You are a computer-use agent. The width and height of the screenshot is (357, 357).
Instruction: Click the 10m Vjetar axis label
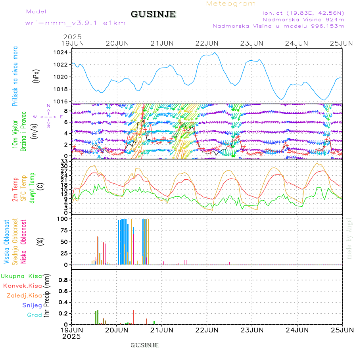pos(15,134)
